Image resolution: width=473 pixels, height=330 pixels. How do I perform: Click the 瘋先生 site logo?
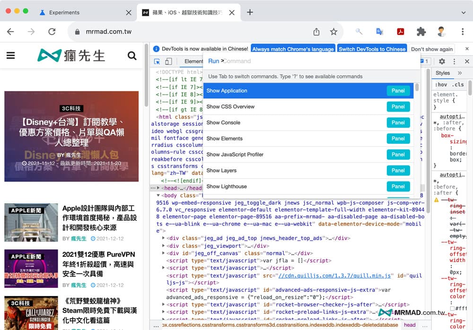pos(71,55)
